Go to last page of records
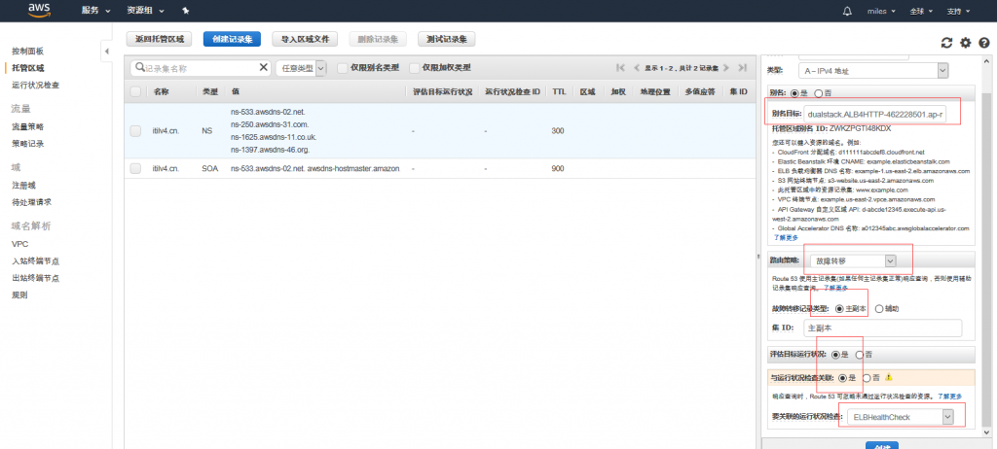 [742, 68]
